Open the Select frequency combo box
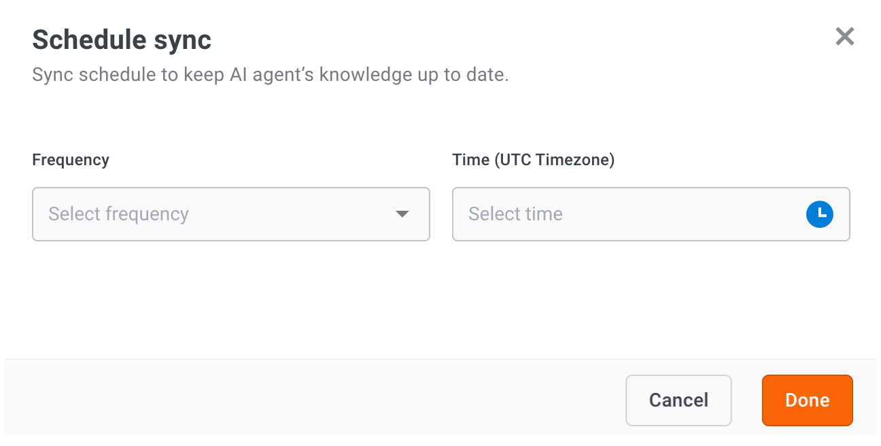The width and height of the screenshot is (881, 446). (231, 214)
